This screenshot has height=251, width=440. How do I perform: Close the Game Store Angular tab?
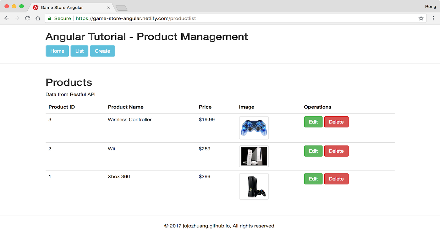109,8
